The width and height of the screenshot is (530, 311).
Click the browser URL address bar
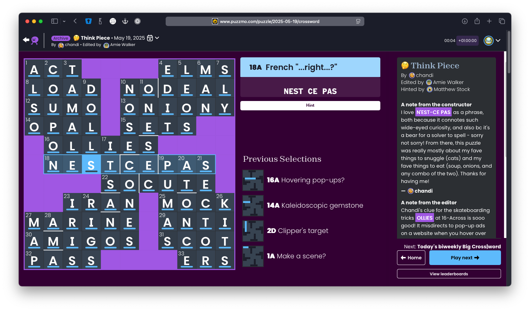(269, 21)
